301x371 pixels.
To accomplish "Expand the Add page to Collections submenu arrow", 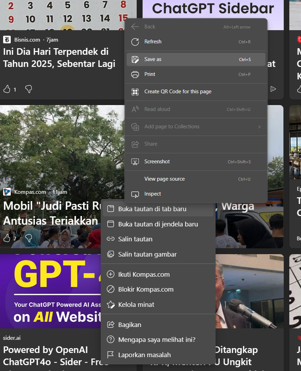I will click(260, 127).
